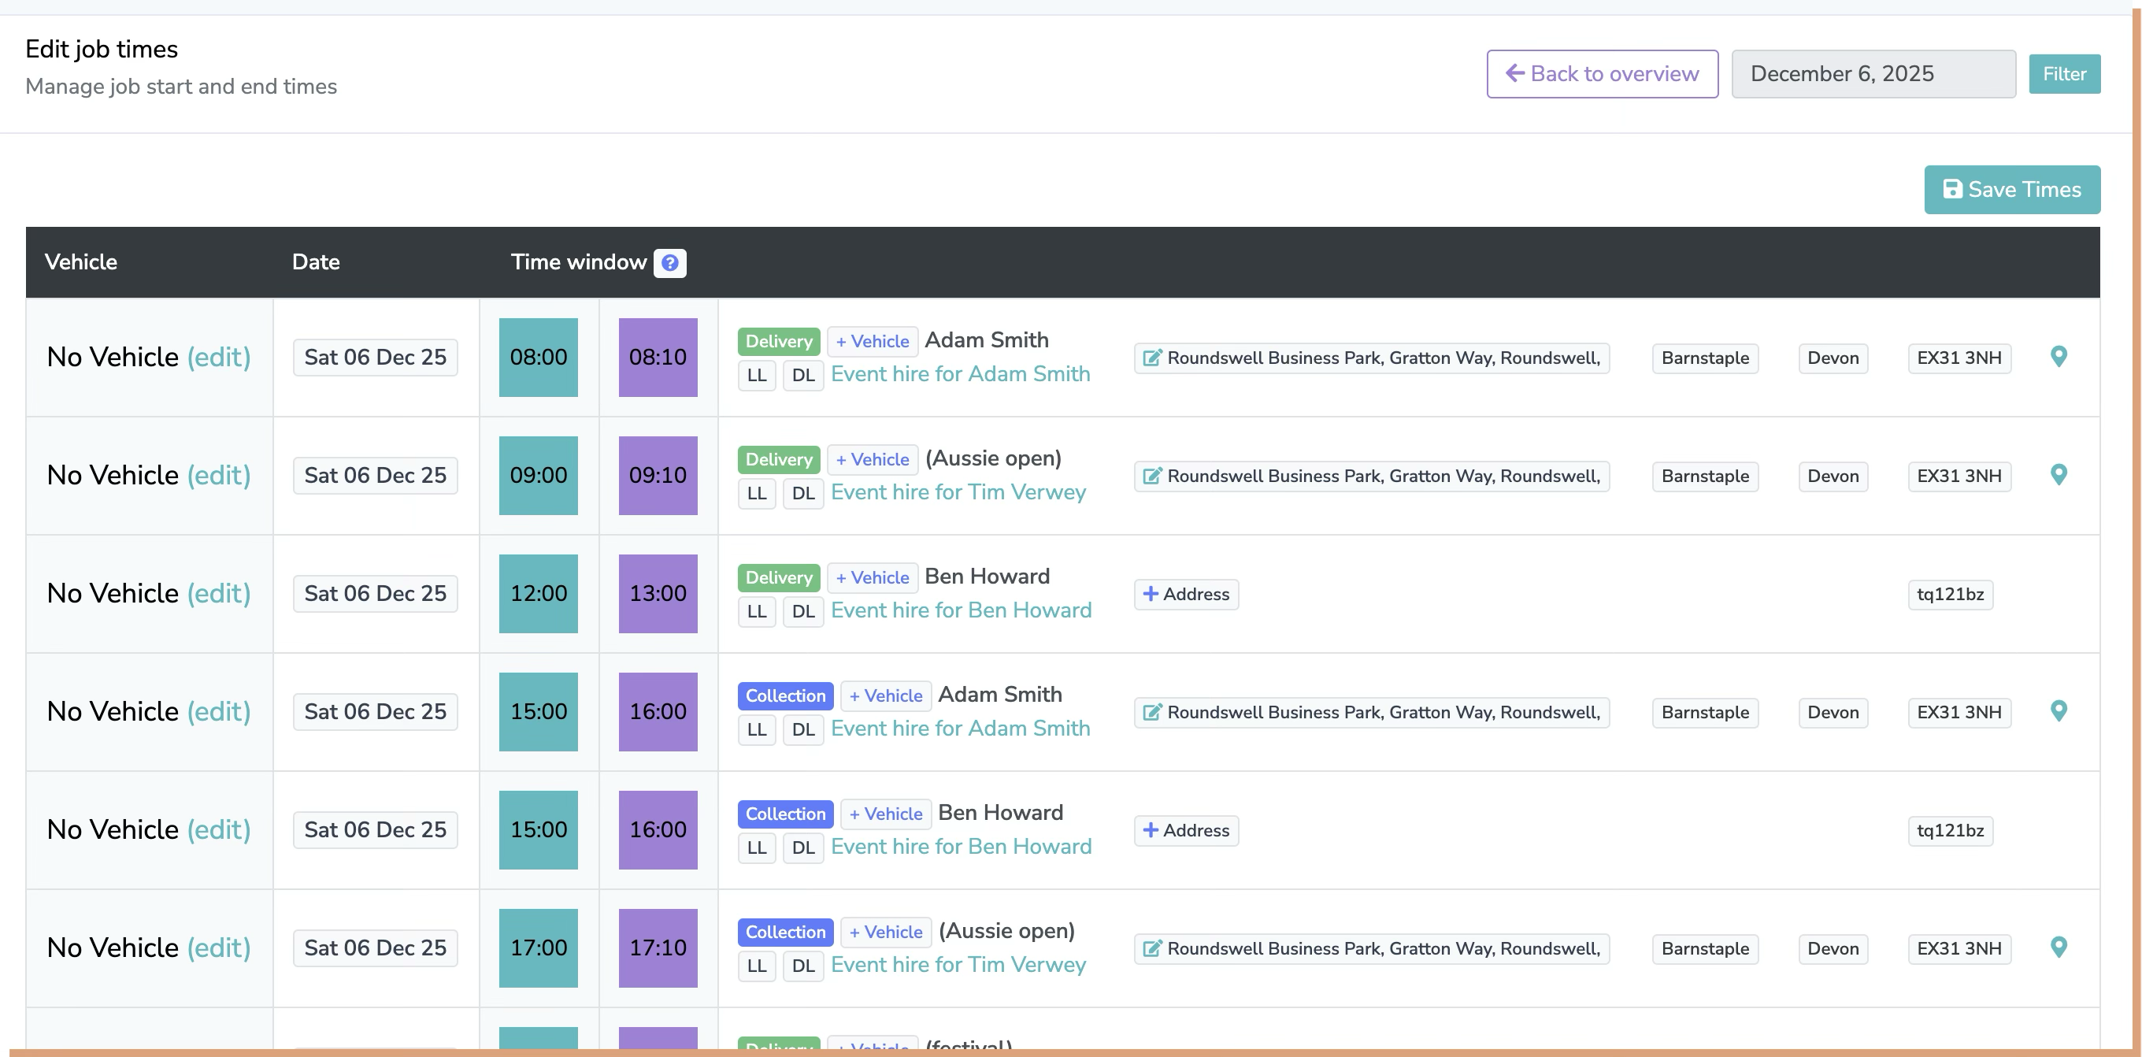Add vehicle to Adam Smith delivery

(873, 341)
